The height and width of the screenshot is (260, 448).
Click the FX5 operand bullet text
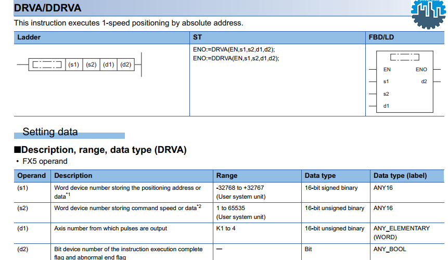[45, 161]
